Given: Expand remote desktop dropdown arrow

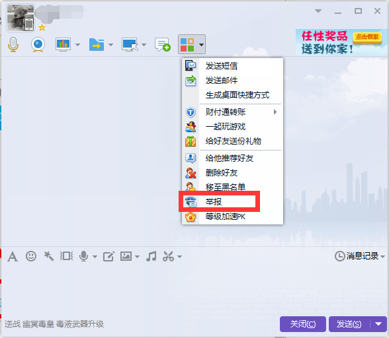Looking at the screenshot, I should click(x=144, y=45).
